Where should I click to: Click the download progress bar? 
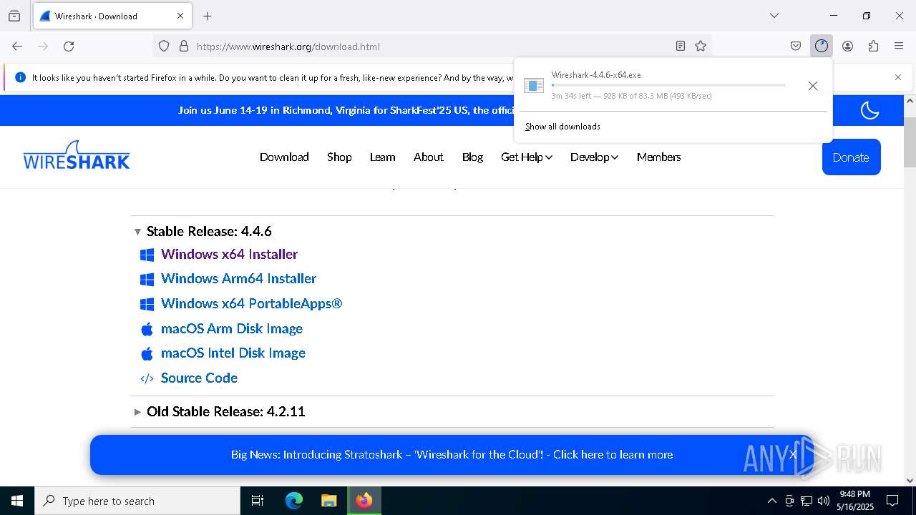pyautogui.click(x=668, y=85)
